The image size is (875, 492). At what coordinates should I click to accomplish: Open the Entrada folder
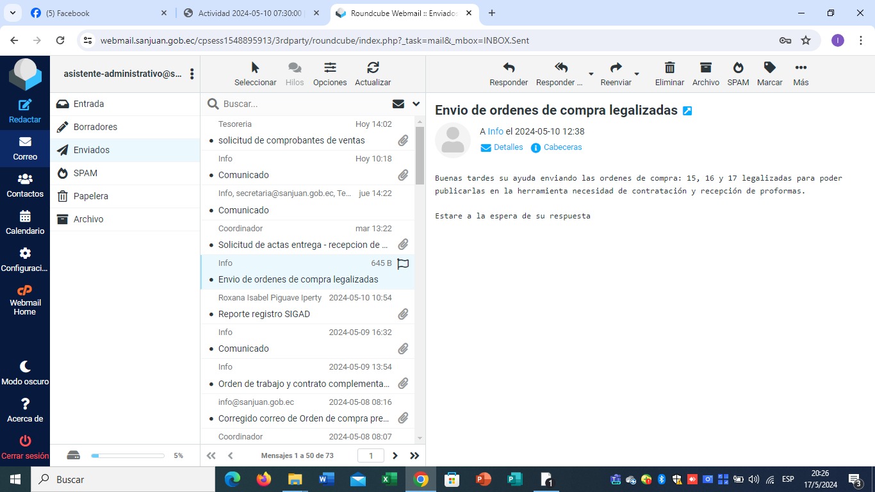point(88,104)
